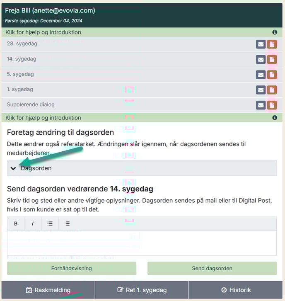Open the document icon for 5. sygedag
This screenshot has width=285, height=301.
pos(272,75)
